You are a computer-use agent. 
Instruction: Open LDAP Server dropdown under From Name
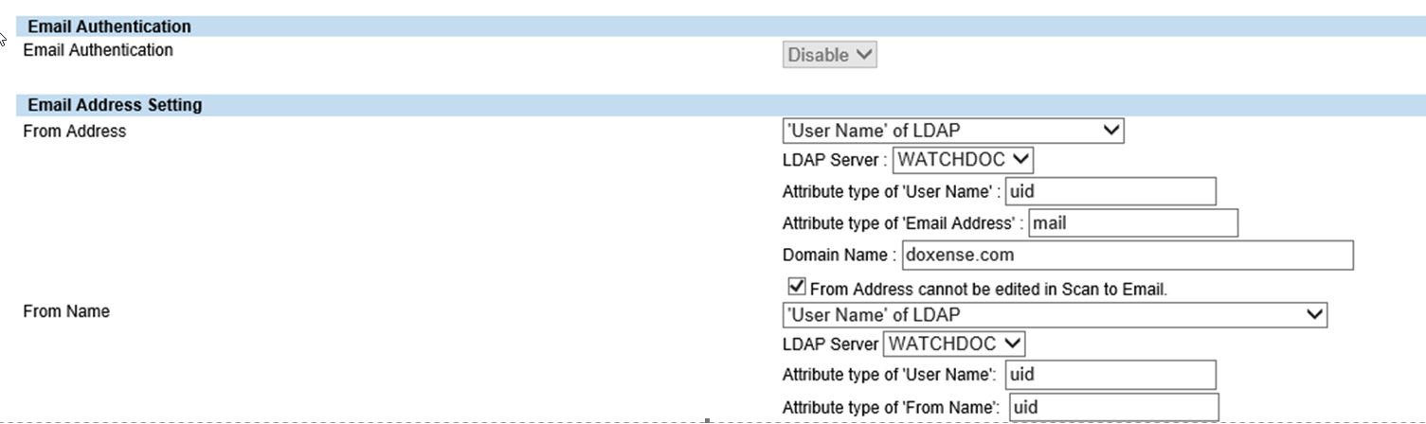coord(954,344)
